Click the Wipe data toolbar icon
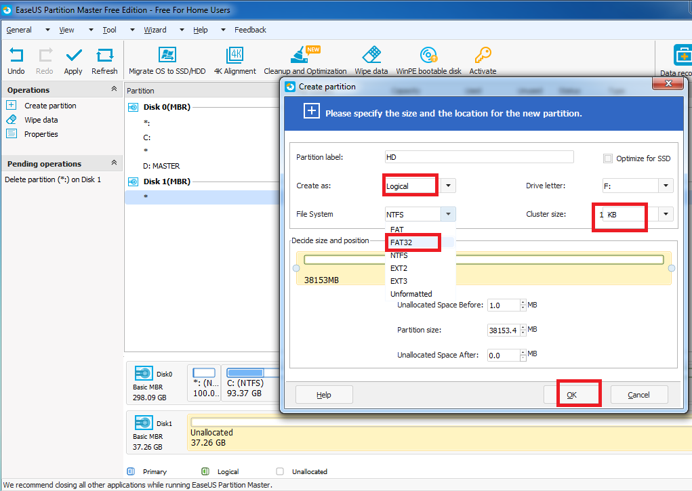 (371, 55)
